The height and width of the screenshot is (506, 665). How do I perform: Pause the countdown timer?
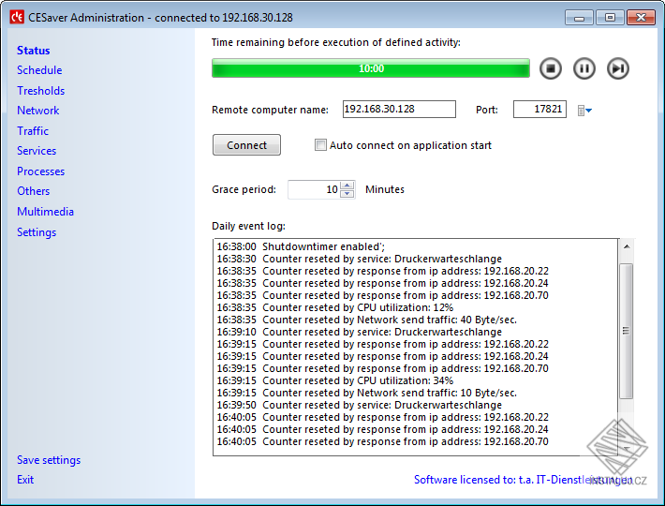click(x=584, y=68)
